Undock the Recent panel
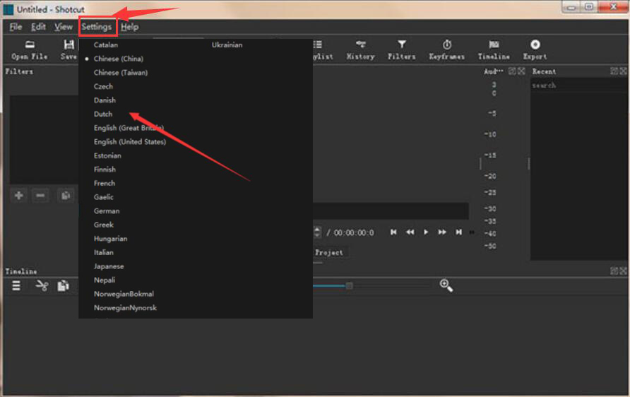Image resolution: width=630 pixels, height=397 pixels. (x=614, y=71)
